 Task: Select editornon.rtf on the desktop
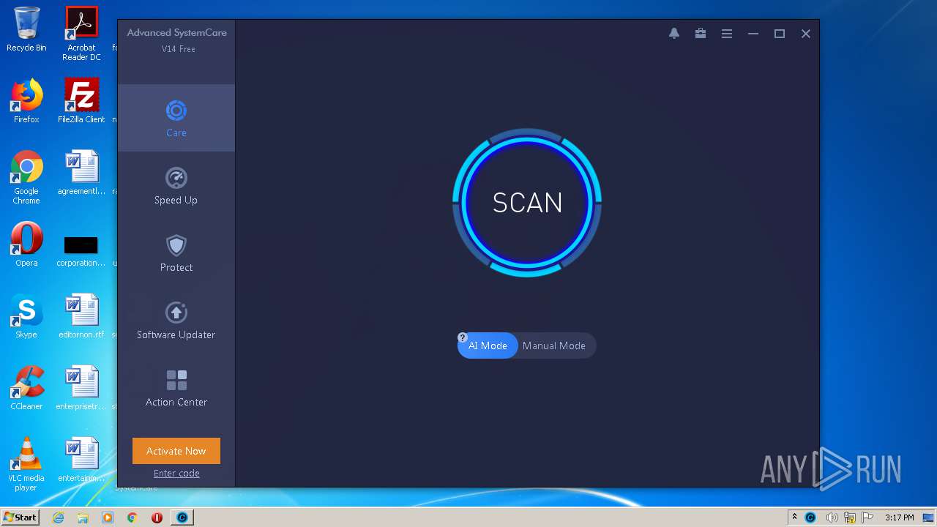pyautogui.click(x=81, y=316)
